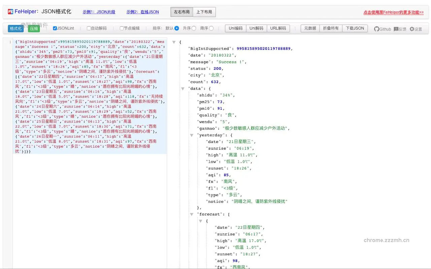Collapse all nodes with 折叠所有
The image size is (431, 269).
tap(331, 28)
